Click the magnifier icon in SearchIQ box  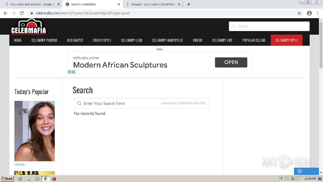[x=79, y=103]
